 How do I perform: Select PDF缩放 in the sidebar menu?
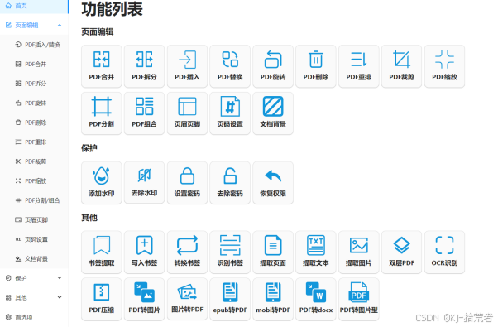34,180
